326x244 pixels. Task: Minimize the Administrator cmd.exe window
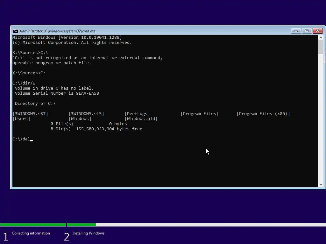(x=296, y=31)
